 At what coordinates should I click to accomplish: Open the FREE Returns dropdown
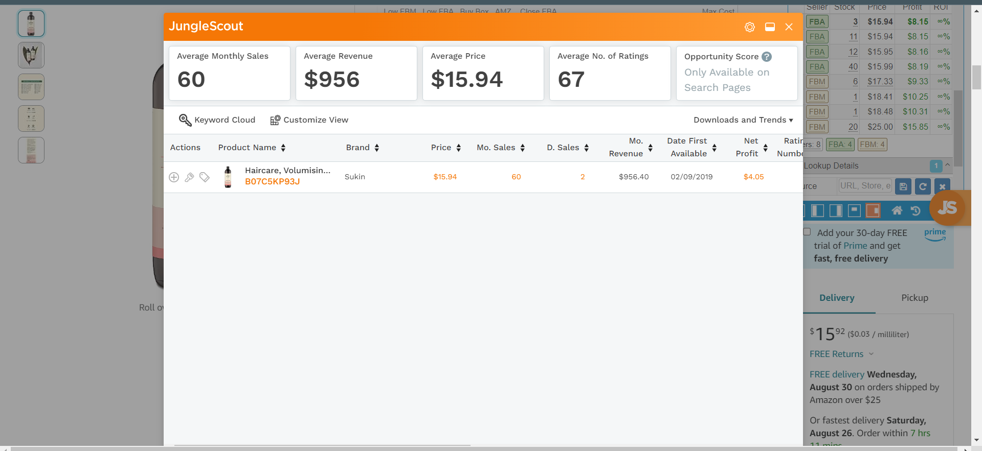(x=842, y=354)
